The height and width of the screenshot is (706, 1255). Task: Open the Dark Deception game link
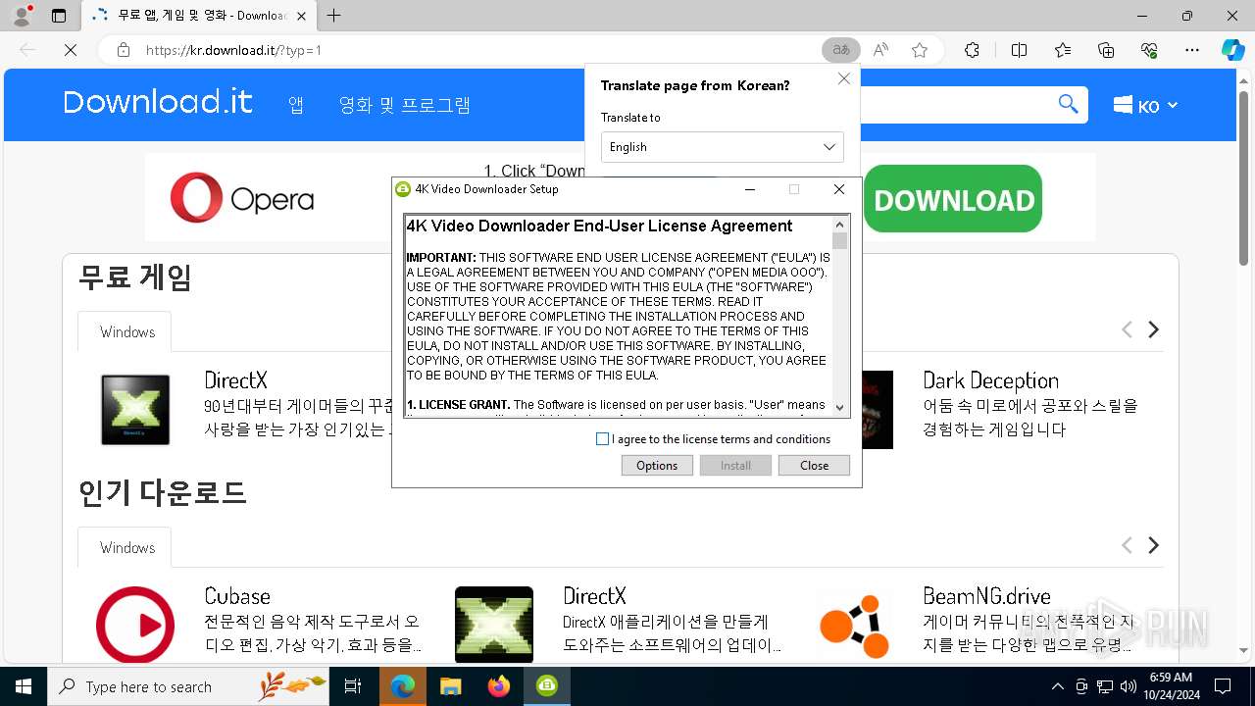tap(990, 380)
